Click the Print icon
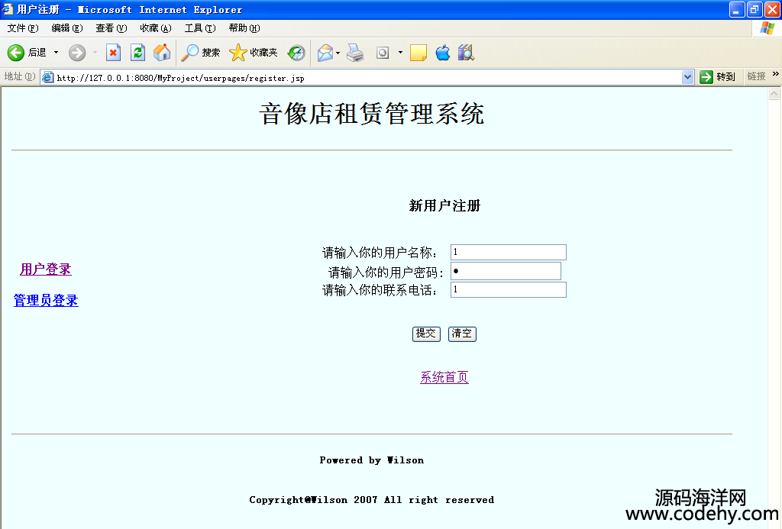The width and height of the screenshot is (782, 529). click(355, 53)
